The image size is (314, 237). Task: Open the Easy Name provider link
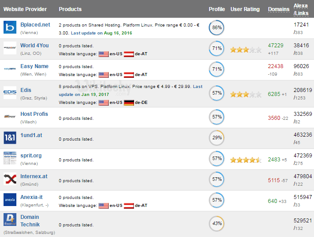point(34,66)
